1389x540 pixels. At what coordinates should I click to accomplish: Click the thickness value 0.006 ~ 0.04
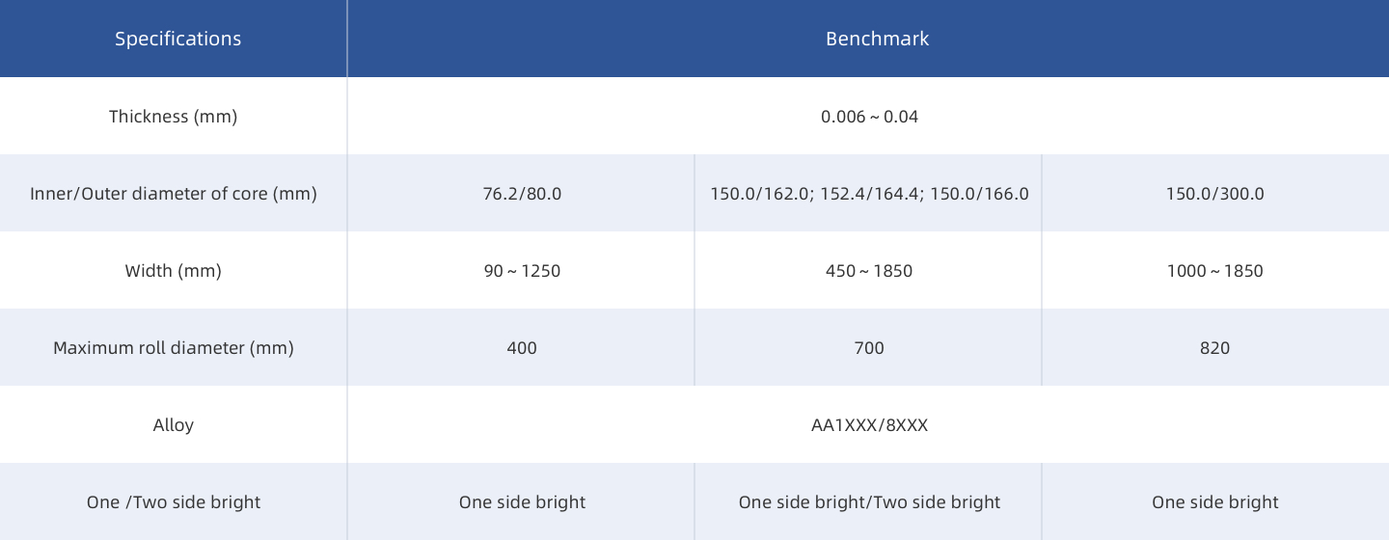[869, 117]
